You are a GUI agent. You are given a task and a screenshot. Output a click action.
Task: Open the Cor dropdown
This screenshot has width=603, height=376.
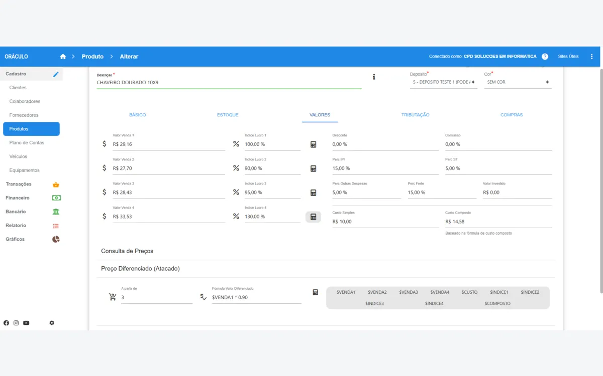[x=518, y=82]
